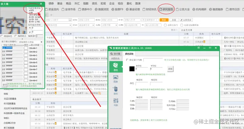Click the orange 搜索 search button
Image resolution: width=244 pixels, height=129 pixels.
coord(164,20)
